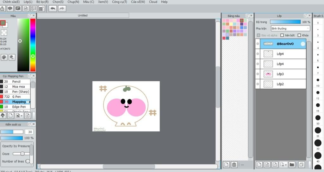Duplicate the current layer

coord(302,164)
